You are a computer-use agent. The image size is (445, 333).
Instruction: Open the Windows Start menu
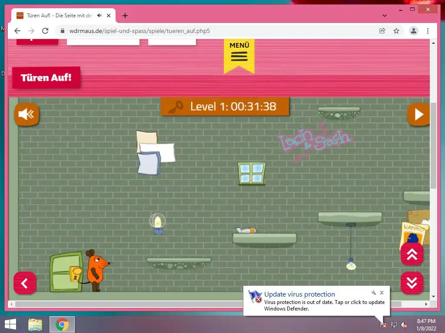click(10, 324)
